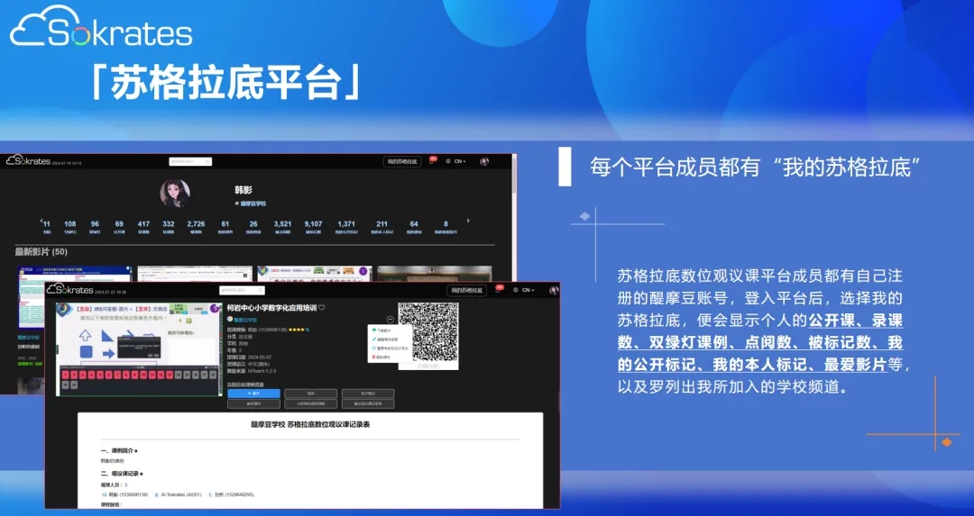This screenshot has width=974, height=516.
Task: Click the red notification bell in the upper window
Action: click(x=432, y=161)
